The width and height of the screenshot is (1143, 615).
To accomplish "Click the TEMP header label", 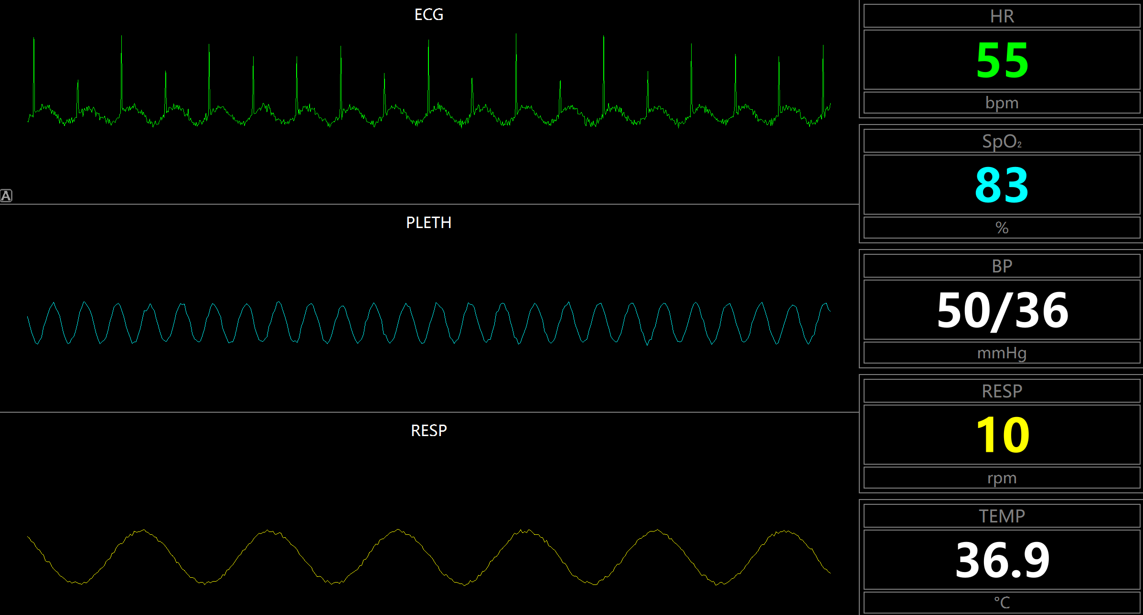I will click(1002, 516).
